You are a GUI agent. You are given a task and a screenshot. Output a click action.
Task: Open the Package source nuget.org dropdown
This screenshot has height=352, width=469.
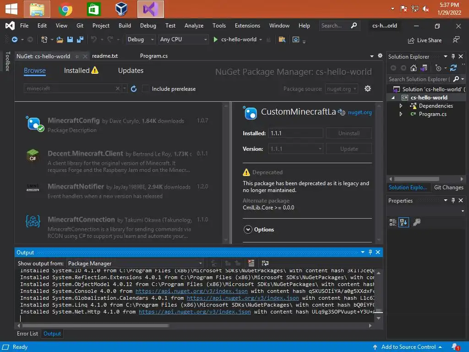coord(341,88)
